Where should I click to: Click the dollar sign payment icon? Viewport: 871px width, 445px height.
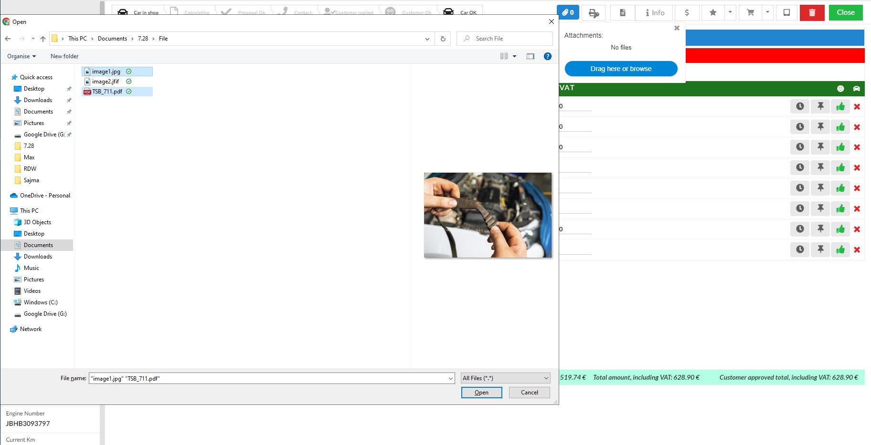[687, 12]
